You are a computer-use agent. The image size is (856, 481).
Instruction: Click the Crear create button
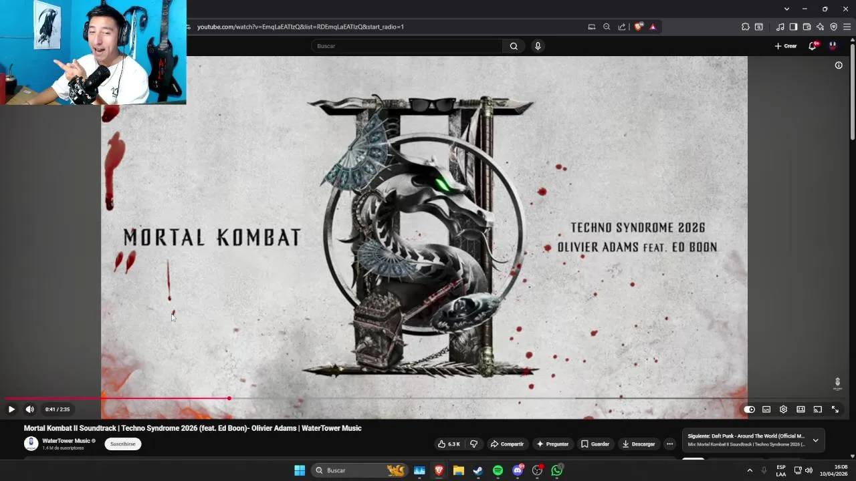(x=786, y=46)
